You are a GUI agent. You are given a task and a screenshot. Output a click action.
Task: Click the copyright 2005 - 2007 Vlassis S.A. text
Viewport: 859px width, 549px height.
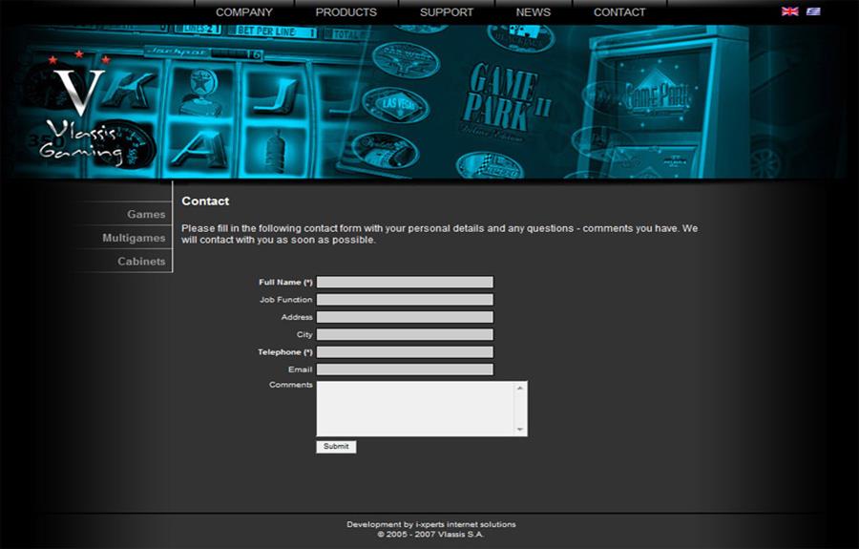[x=430, y=535]
